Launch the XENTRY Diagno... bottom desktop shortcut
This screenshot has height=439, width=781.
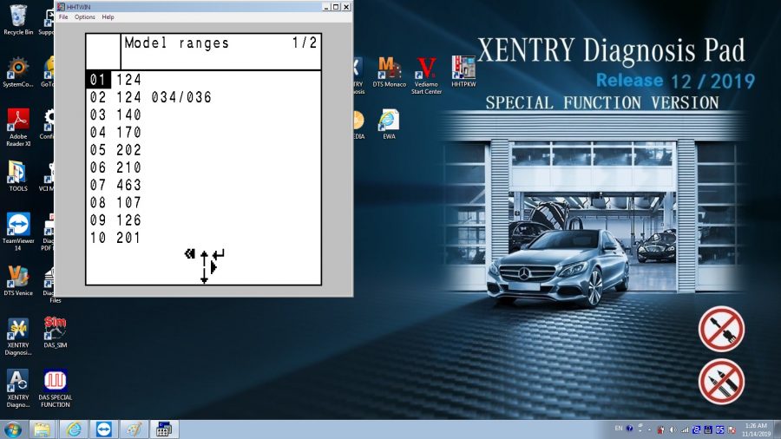click(18, 389)
